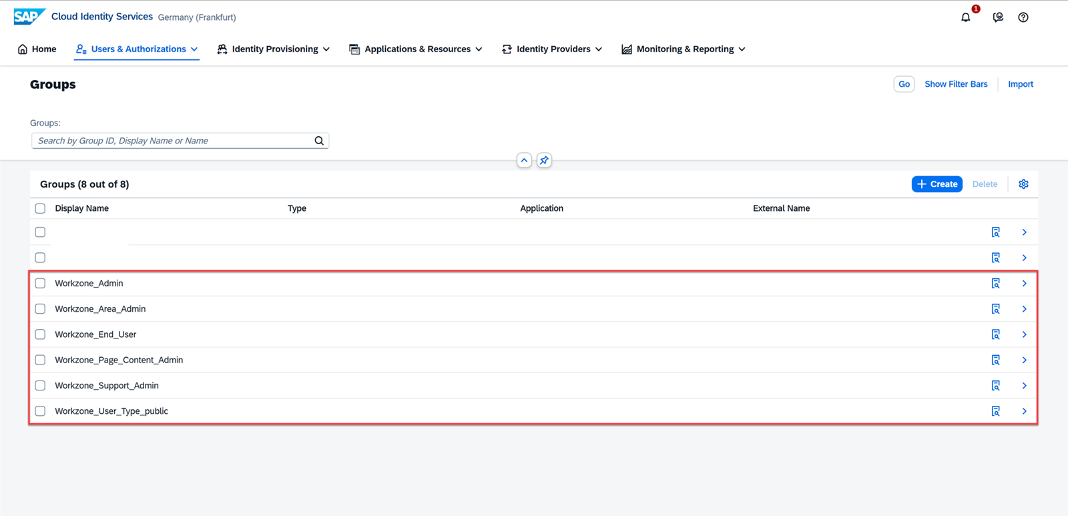Select the Workzone_End_User checkbox
This screenshot has width=1068, height=516.
coord(40,334)
